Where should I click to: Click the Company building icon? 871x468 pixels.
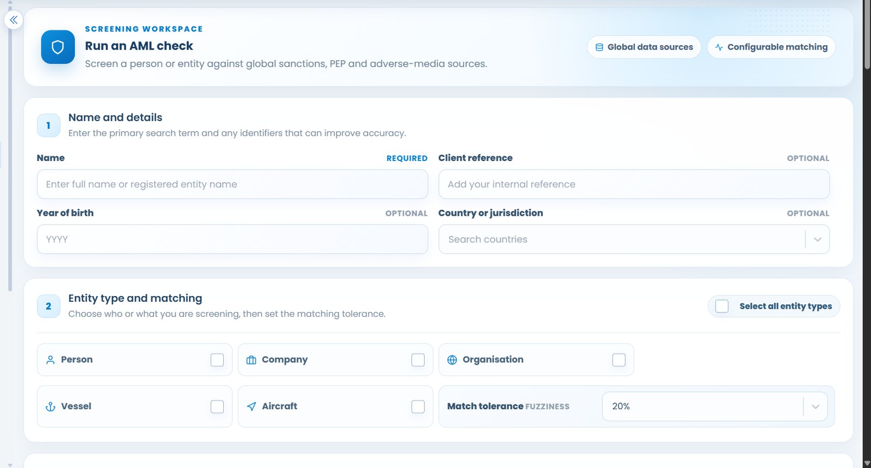[252, 360]
